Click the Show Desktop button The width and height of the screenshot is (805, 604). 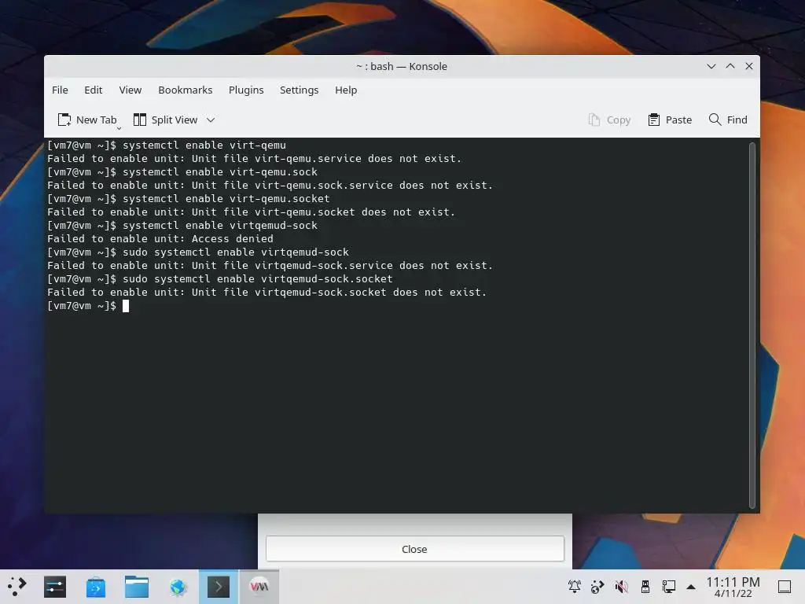785,587
